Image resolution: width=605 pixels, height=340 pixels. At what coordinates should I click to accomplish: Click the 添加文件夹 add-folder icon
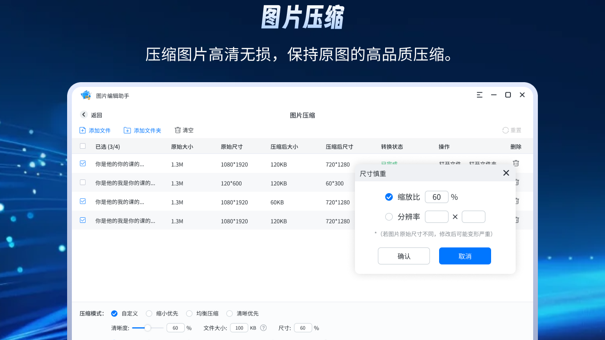pyautogui.click(x=127, y=130)
